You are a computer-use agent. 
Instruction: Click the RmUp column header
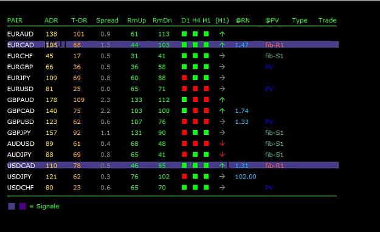[x=137, y=21]
